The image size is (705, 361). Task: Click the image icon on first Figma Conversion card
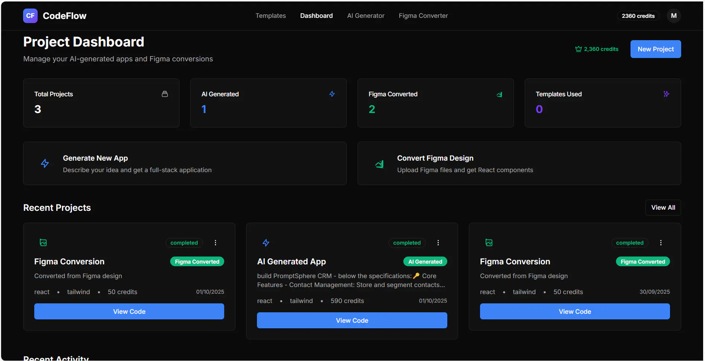pos(43,243)
